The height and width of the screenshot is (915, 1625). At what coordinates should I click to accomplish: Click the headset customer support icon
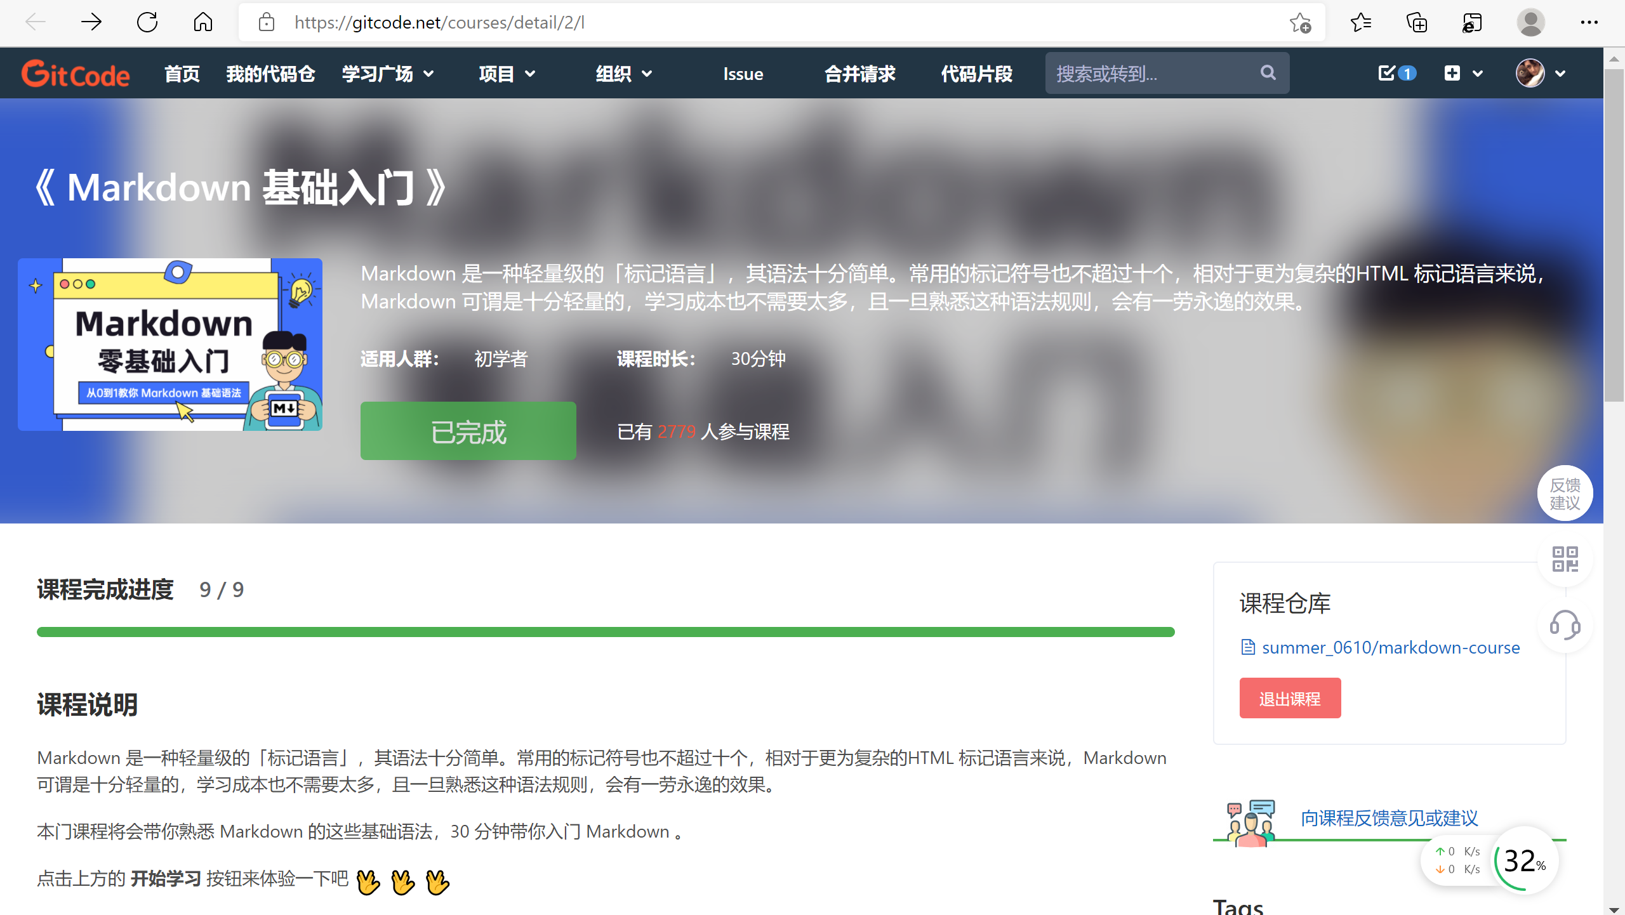(x=1564, y=625)
